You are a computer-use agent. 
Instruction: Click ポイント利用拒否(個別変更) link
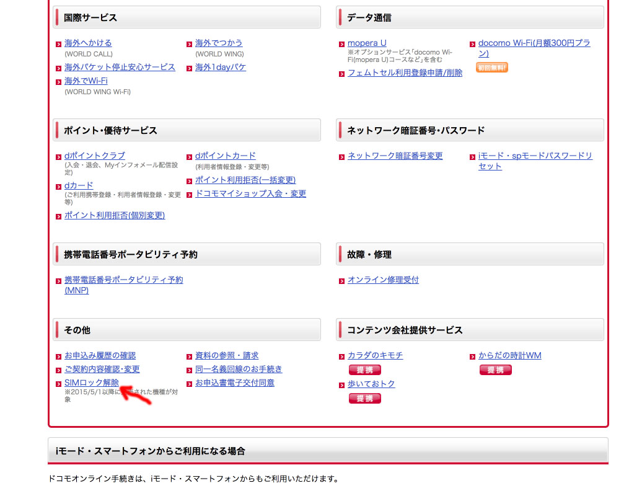pyautogui.click(x=115, y=216)
